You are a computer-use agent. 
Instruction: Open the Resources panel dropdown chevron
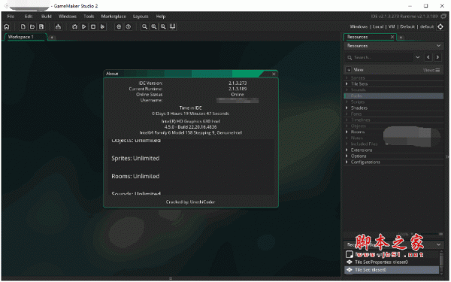click(438, 46)
